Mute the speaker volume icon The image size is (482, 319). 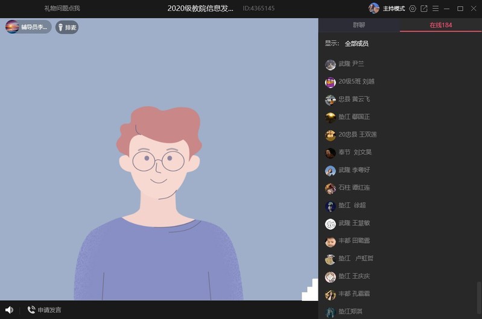click(9, 310)
